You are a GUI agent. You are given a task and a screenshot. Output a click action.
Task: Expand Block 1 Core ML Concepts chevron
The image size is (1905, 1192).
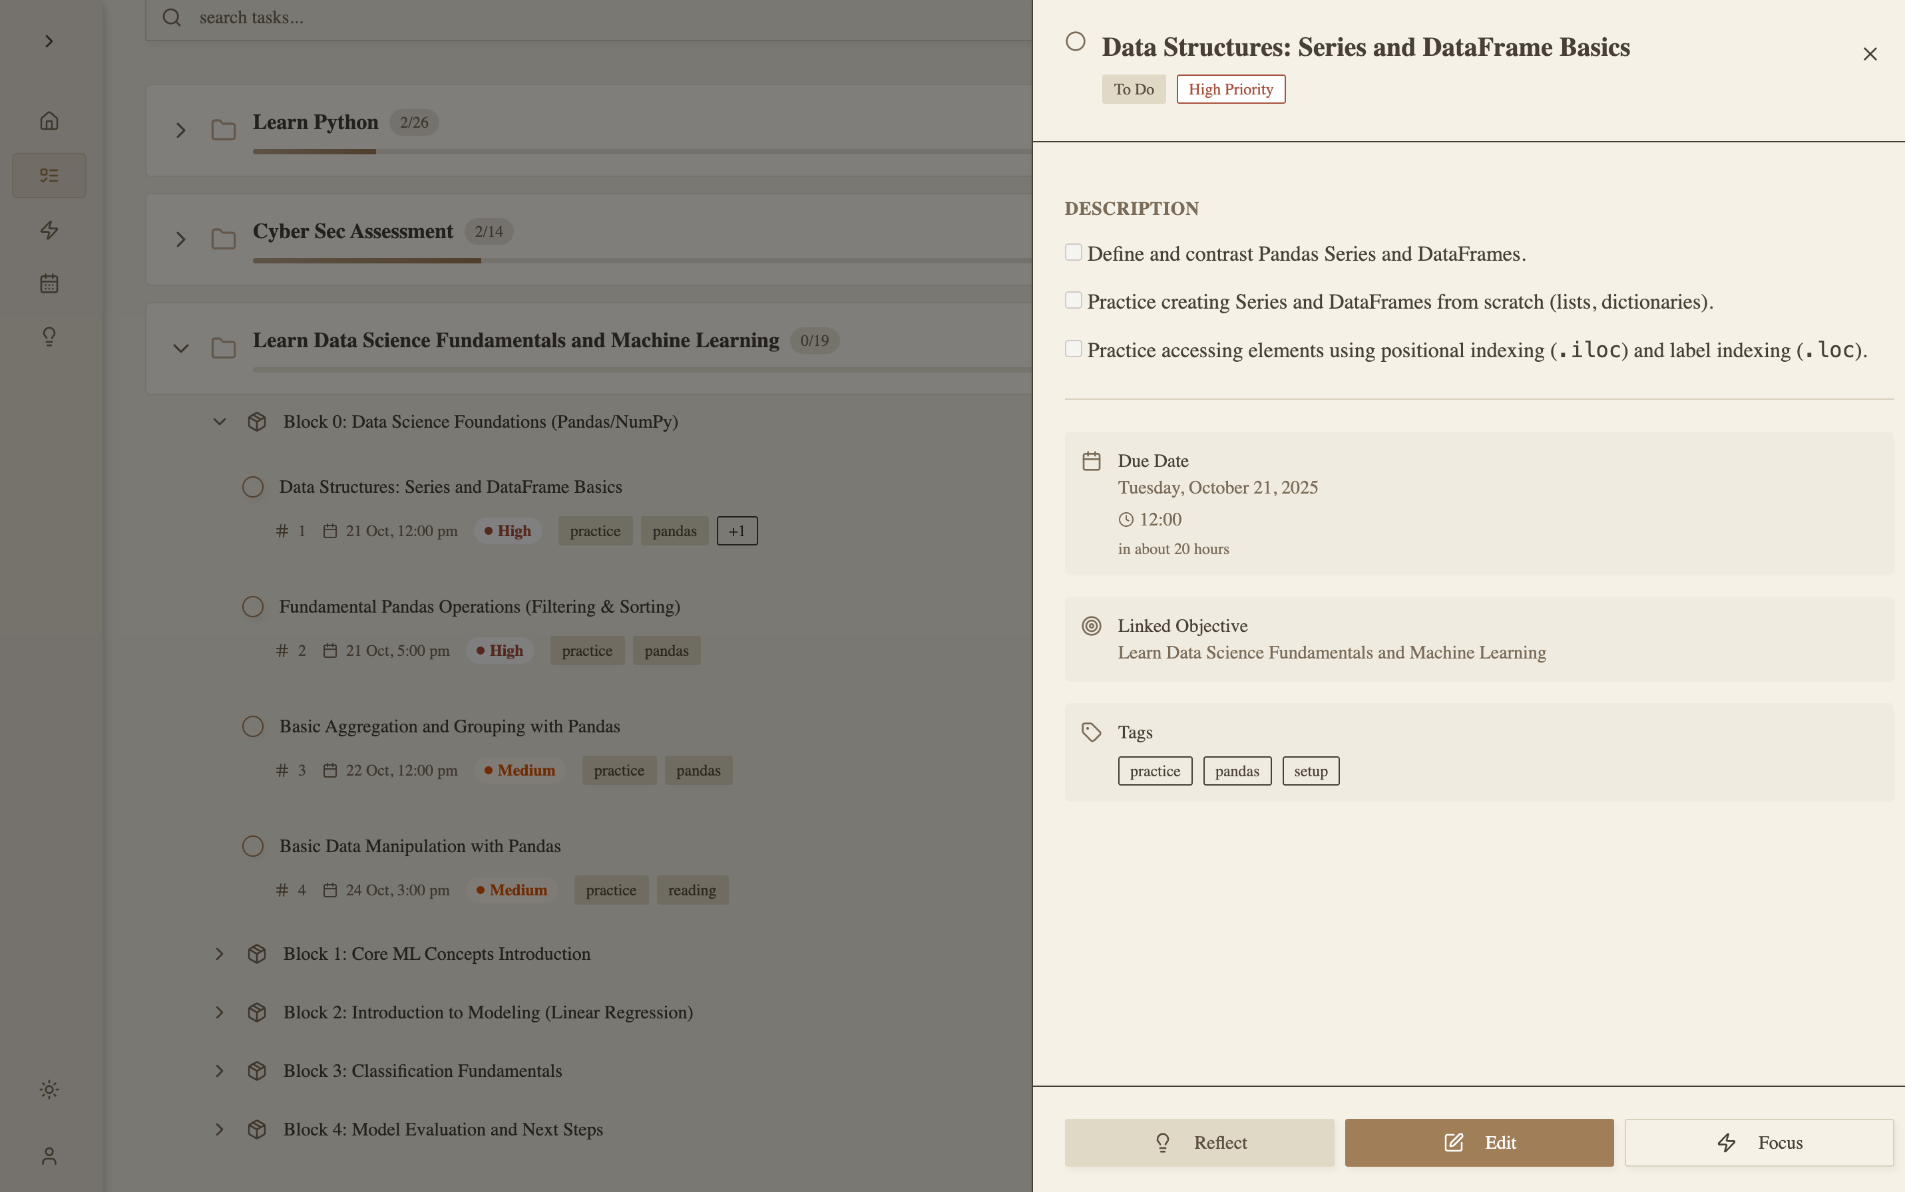coord(219,954)
